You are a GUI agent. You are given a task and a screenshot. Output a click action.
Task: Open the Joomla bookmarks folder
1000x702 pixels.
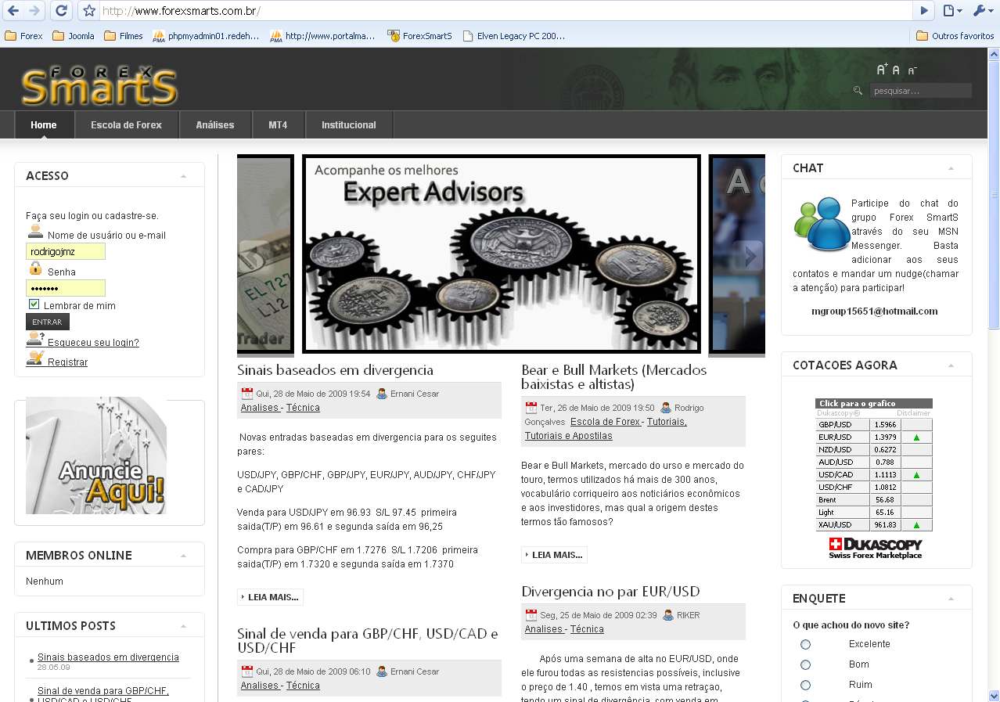tap(74, 36)
